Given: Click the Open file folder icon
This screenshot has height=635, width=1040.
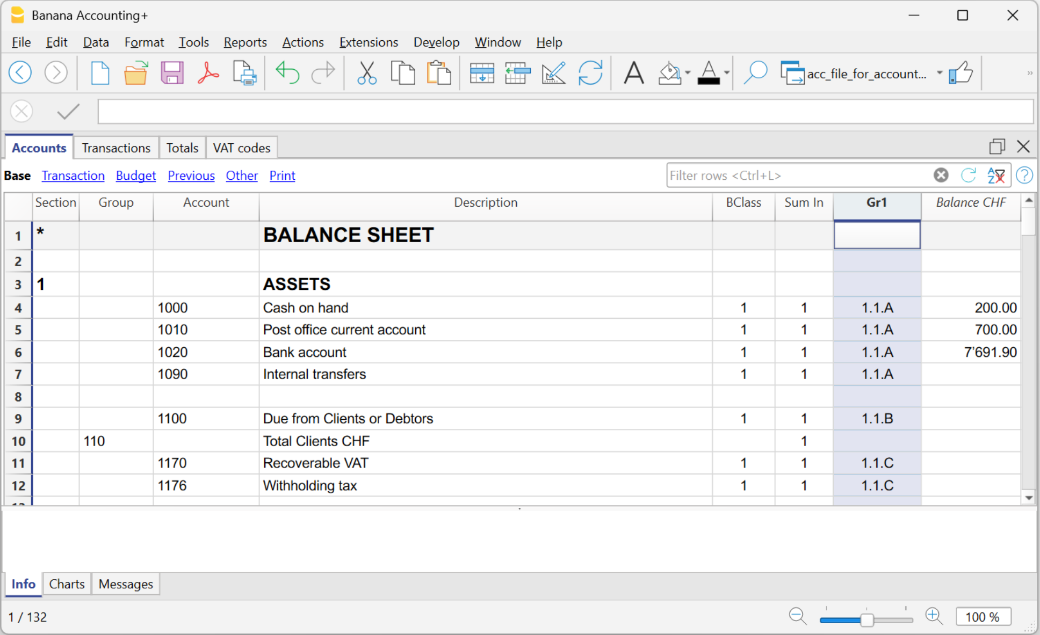Looking at the screenshot, I should click(x=136, y=72).
